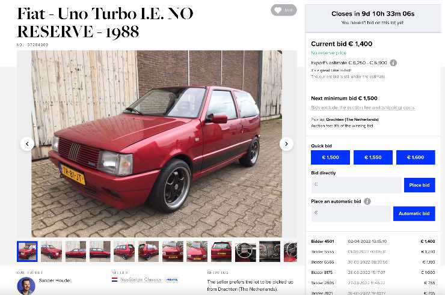Quick bid € 1,550
Screen dimensions: 445x295
point(373,157)
